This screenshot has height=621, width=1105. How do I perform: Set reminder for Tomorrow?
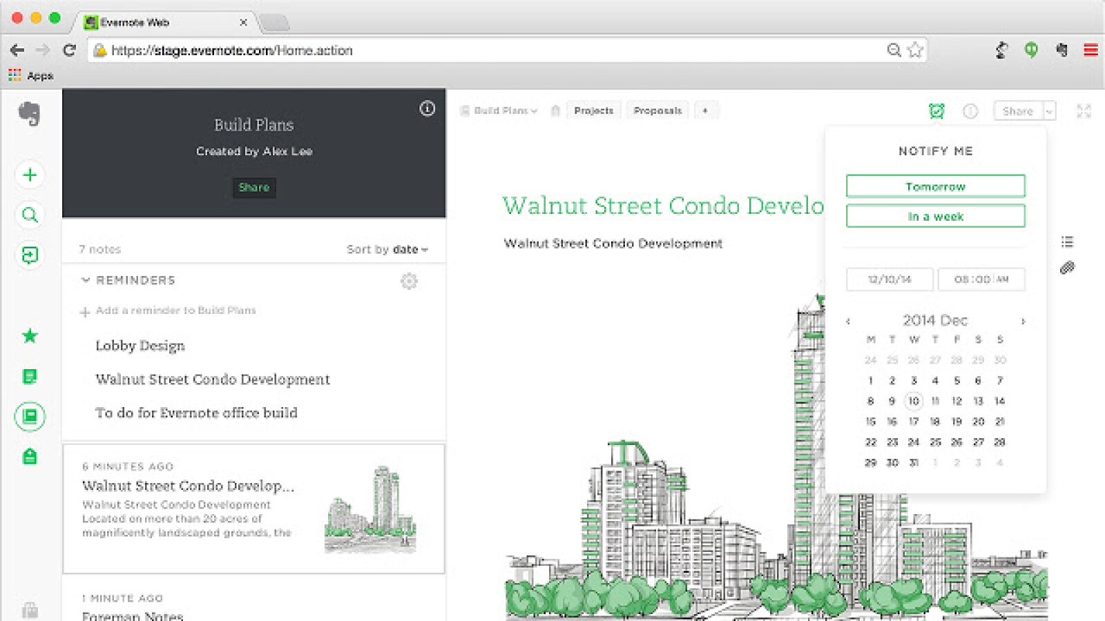pyautogui.click(x=936, y=186)
